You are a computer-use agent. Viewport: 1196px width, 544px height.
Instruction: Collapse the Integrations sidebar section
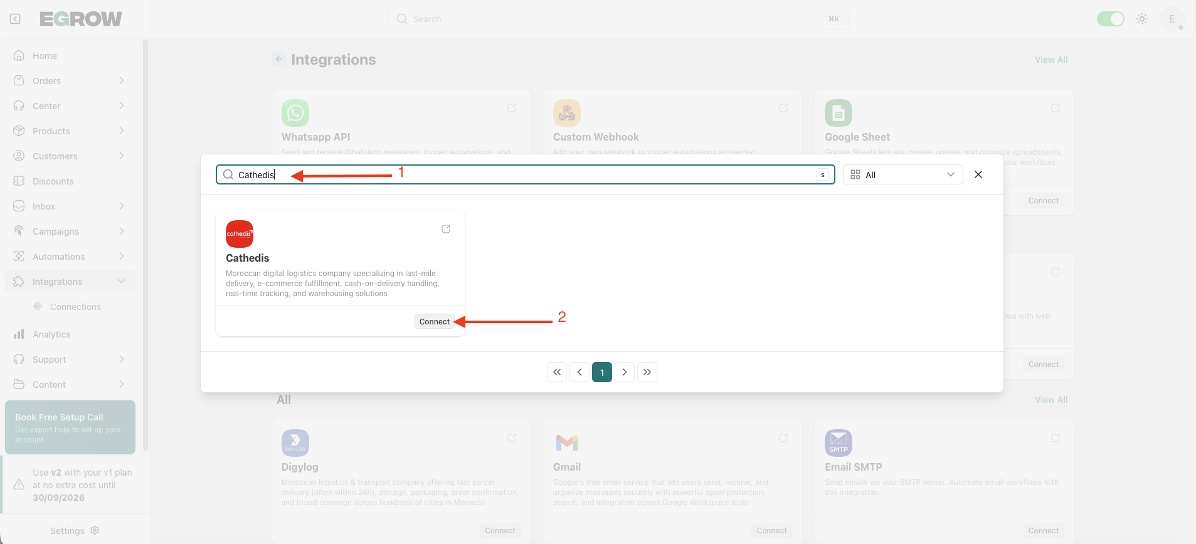click(122, 281)
